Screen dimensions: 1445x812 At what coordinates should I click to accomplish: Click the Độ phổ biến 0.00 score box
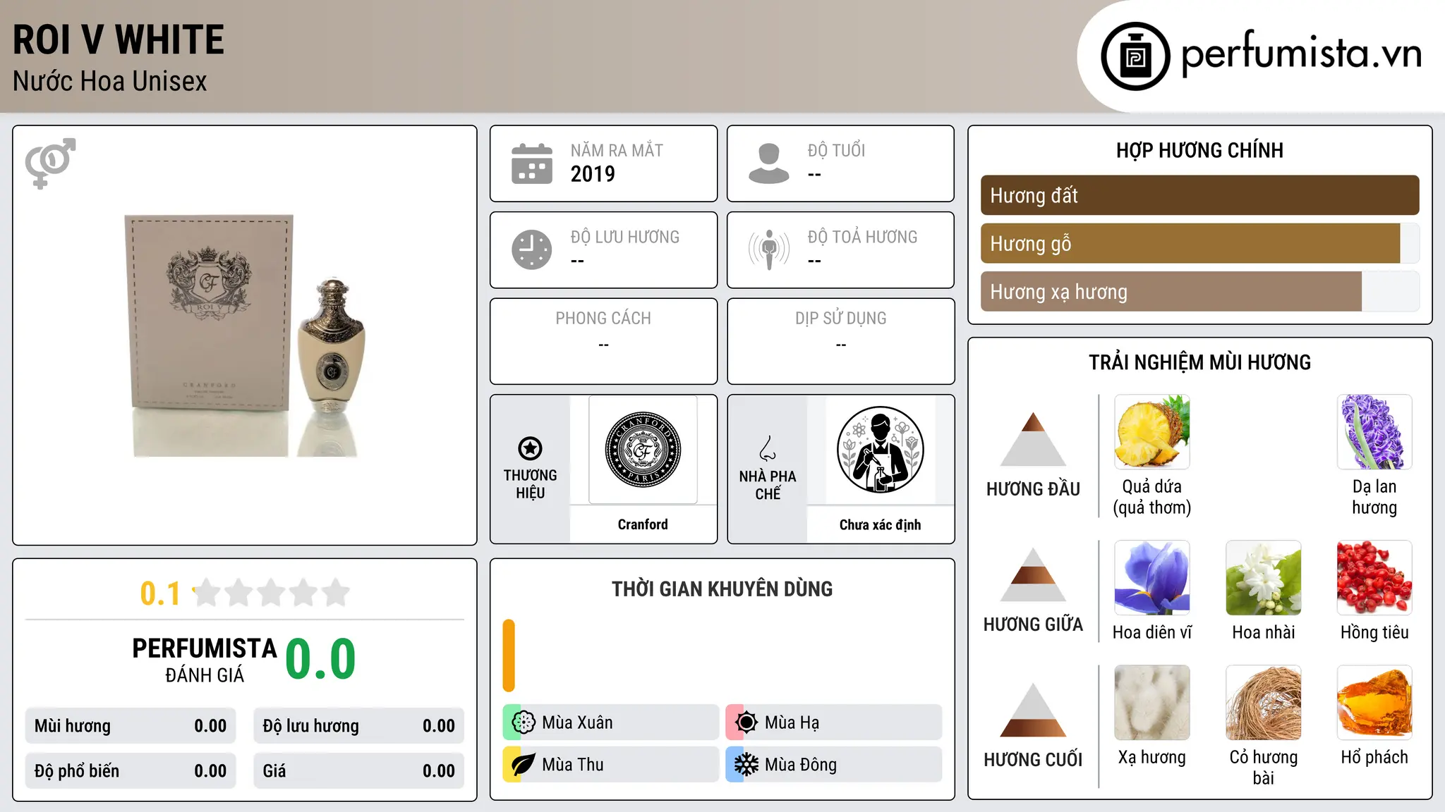[x=131, y=771]
